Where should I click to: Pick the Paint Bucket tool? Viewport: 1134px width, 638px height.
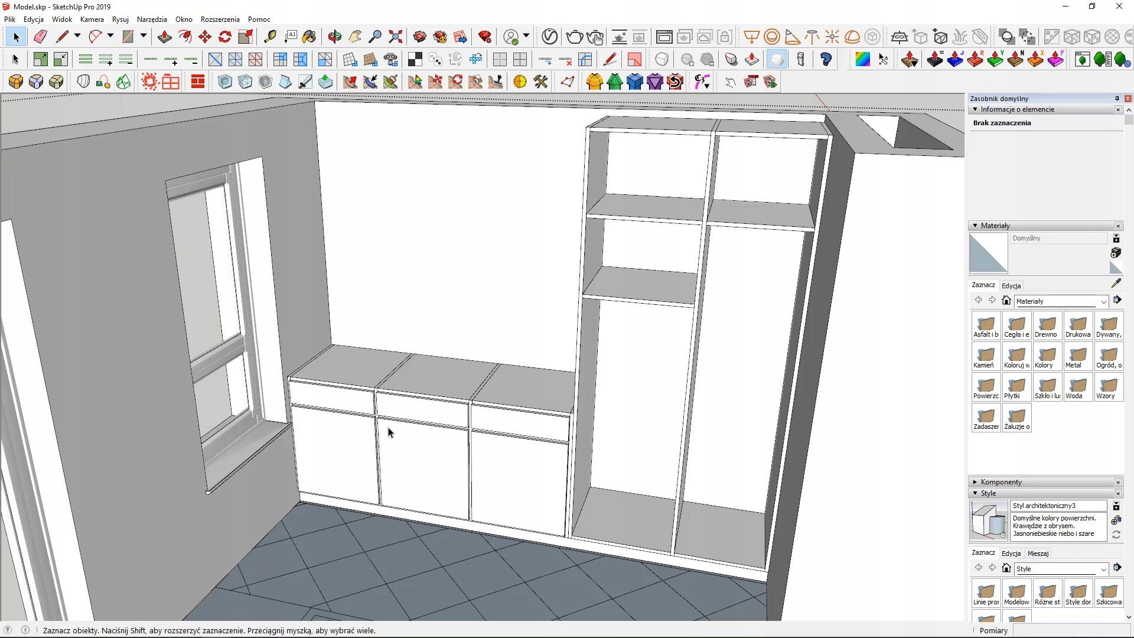click(x=309, y=37)
